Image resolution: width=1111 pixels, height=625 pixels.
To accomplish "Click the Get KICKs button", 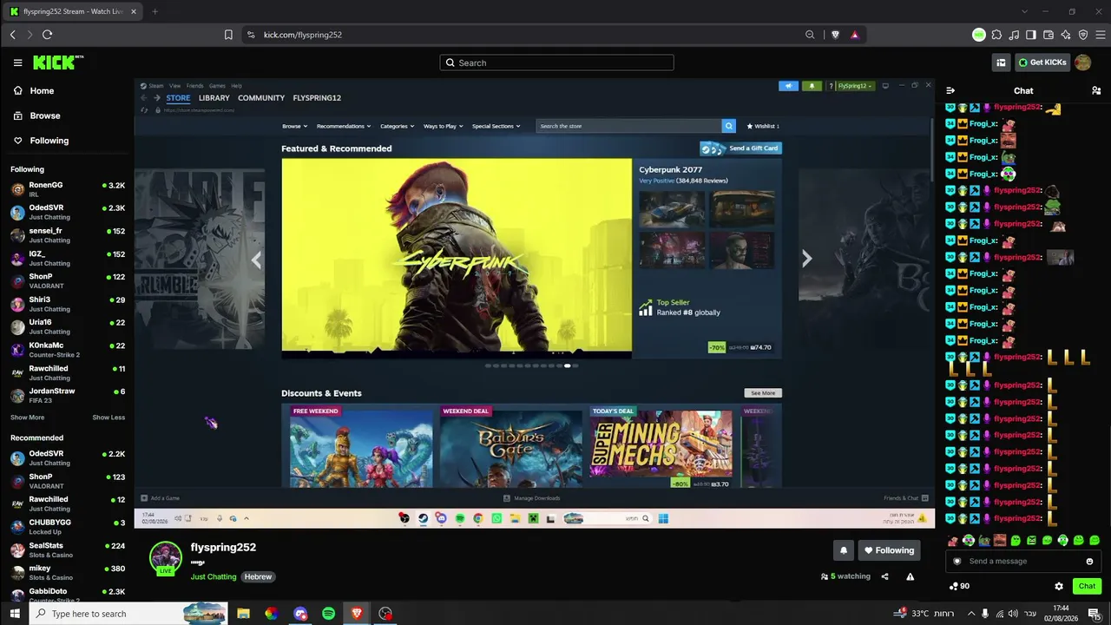I will click(1042, 62).
